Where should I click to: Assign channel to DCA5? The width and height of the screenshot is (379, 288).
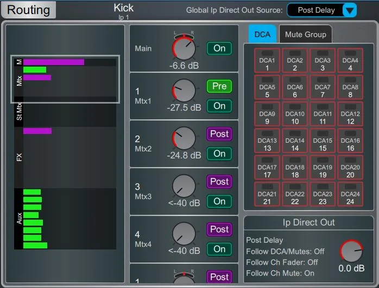click(x=267, y=87)
